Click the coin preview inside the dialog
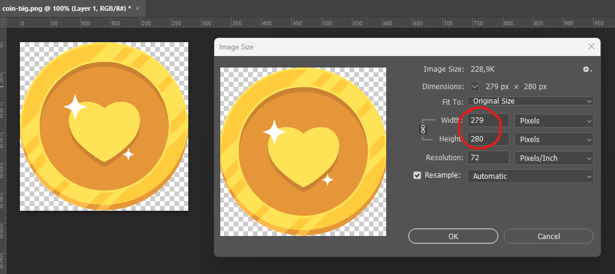This screenshot has height=274, width=615. 303,151
